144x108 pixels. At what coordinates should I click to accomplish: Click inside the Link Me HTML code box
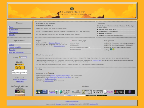tap(19, 72)
